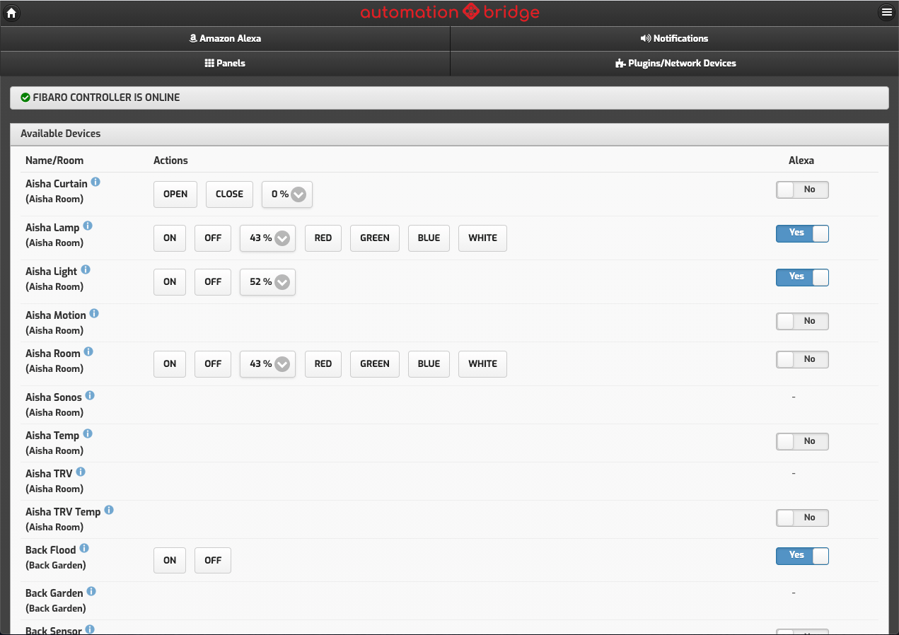The height and width of the screenshot is (635, 899).
Task: Enable Alexa for Aisha Curtain
Action: (x=802, y=190)
